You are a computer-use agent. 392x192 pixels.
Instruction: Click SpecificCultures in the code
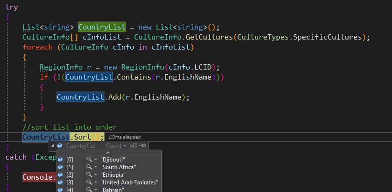point(327,37)
